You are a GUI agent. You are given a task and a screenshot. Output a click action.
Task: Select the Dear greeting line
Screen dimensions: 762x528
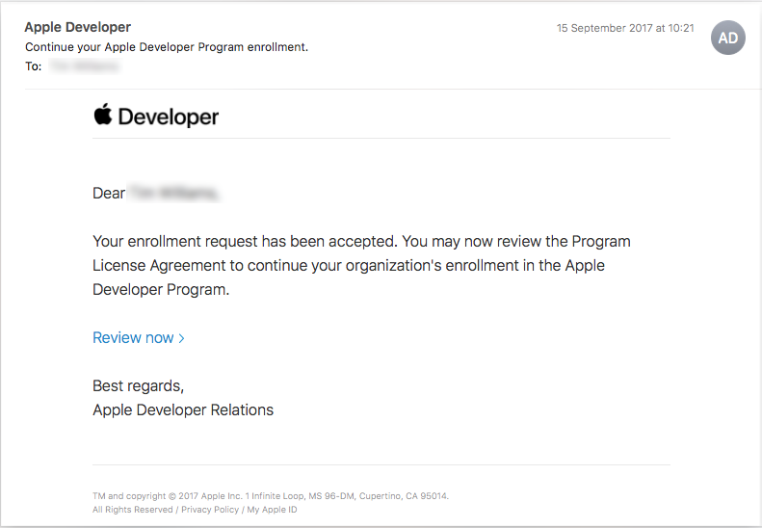tap(155, 193)
